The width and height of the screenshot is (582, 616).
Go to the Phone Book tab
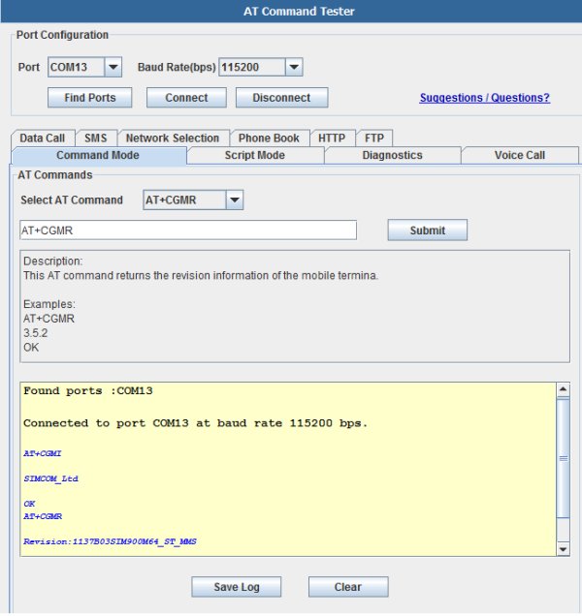(269, 138)
